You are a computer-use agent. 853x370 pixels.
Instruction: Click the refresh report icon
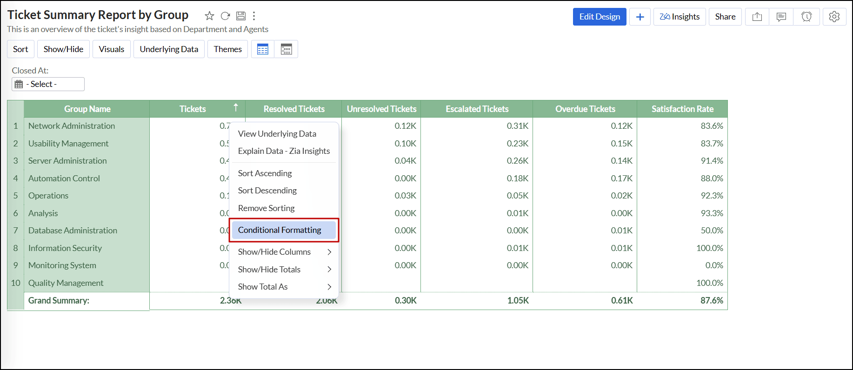click(225, 16)
